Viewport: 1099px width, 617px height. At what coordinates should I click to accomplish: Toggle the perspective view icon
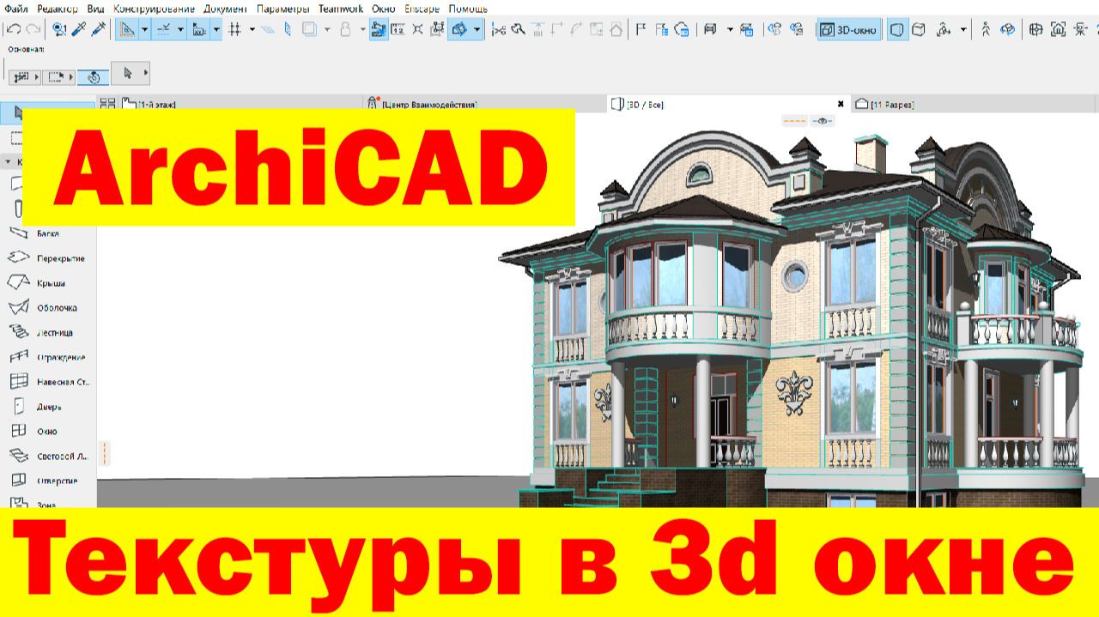click(897, 29)
